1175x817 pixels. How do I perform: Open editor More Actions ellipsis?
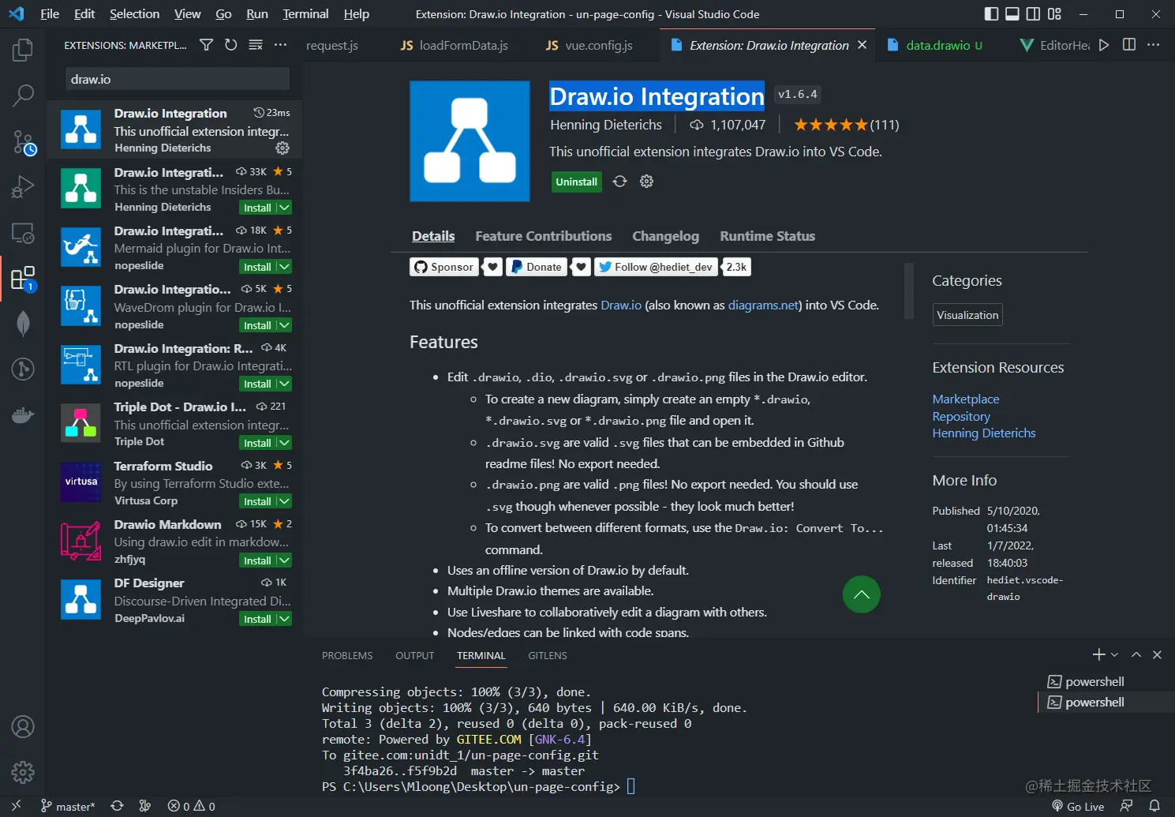(1154, 45)
